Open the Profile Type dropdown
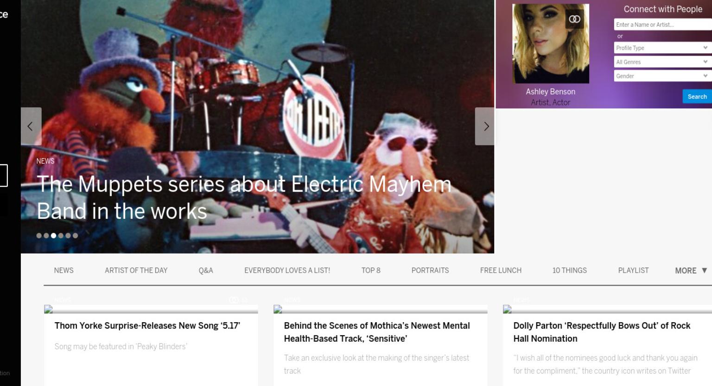 pyautogui.click(x=663, y=48)
